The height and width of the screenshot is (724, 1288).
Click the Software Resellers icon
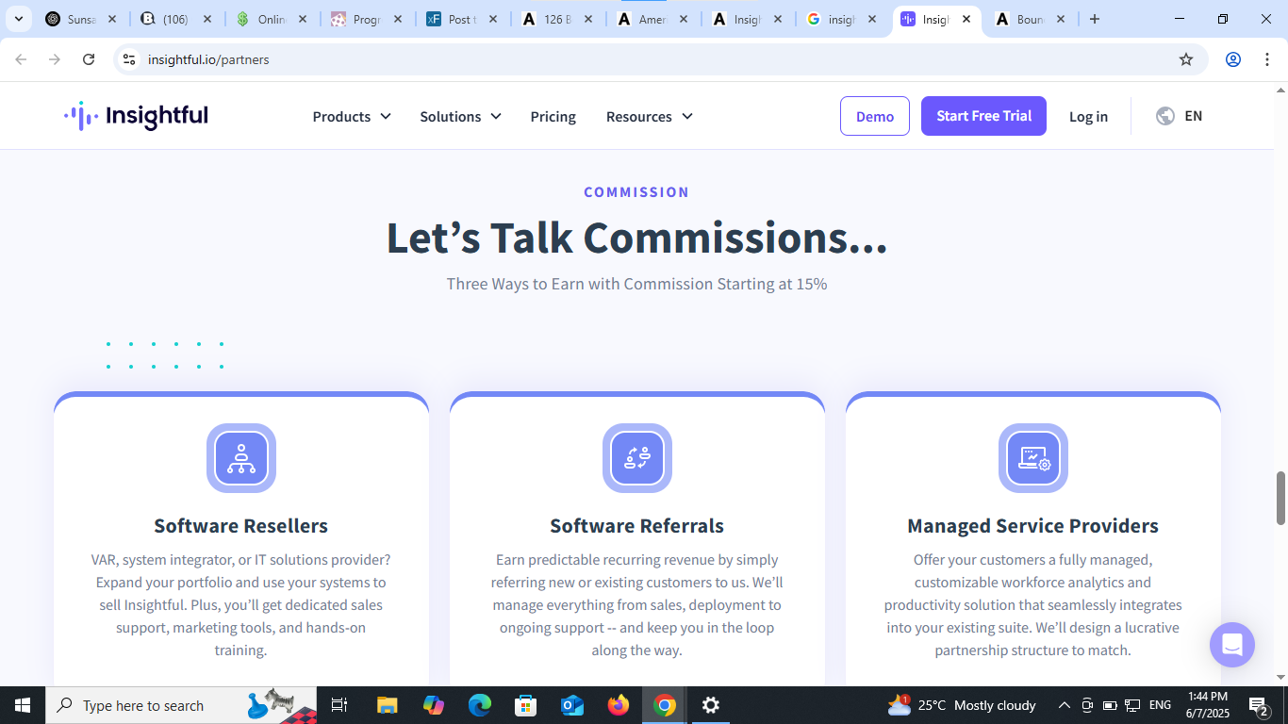pyautogui.click(x=241, y=458)
